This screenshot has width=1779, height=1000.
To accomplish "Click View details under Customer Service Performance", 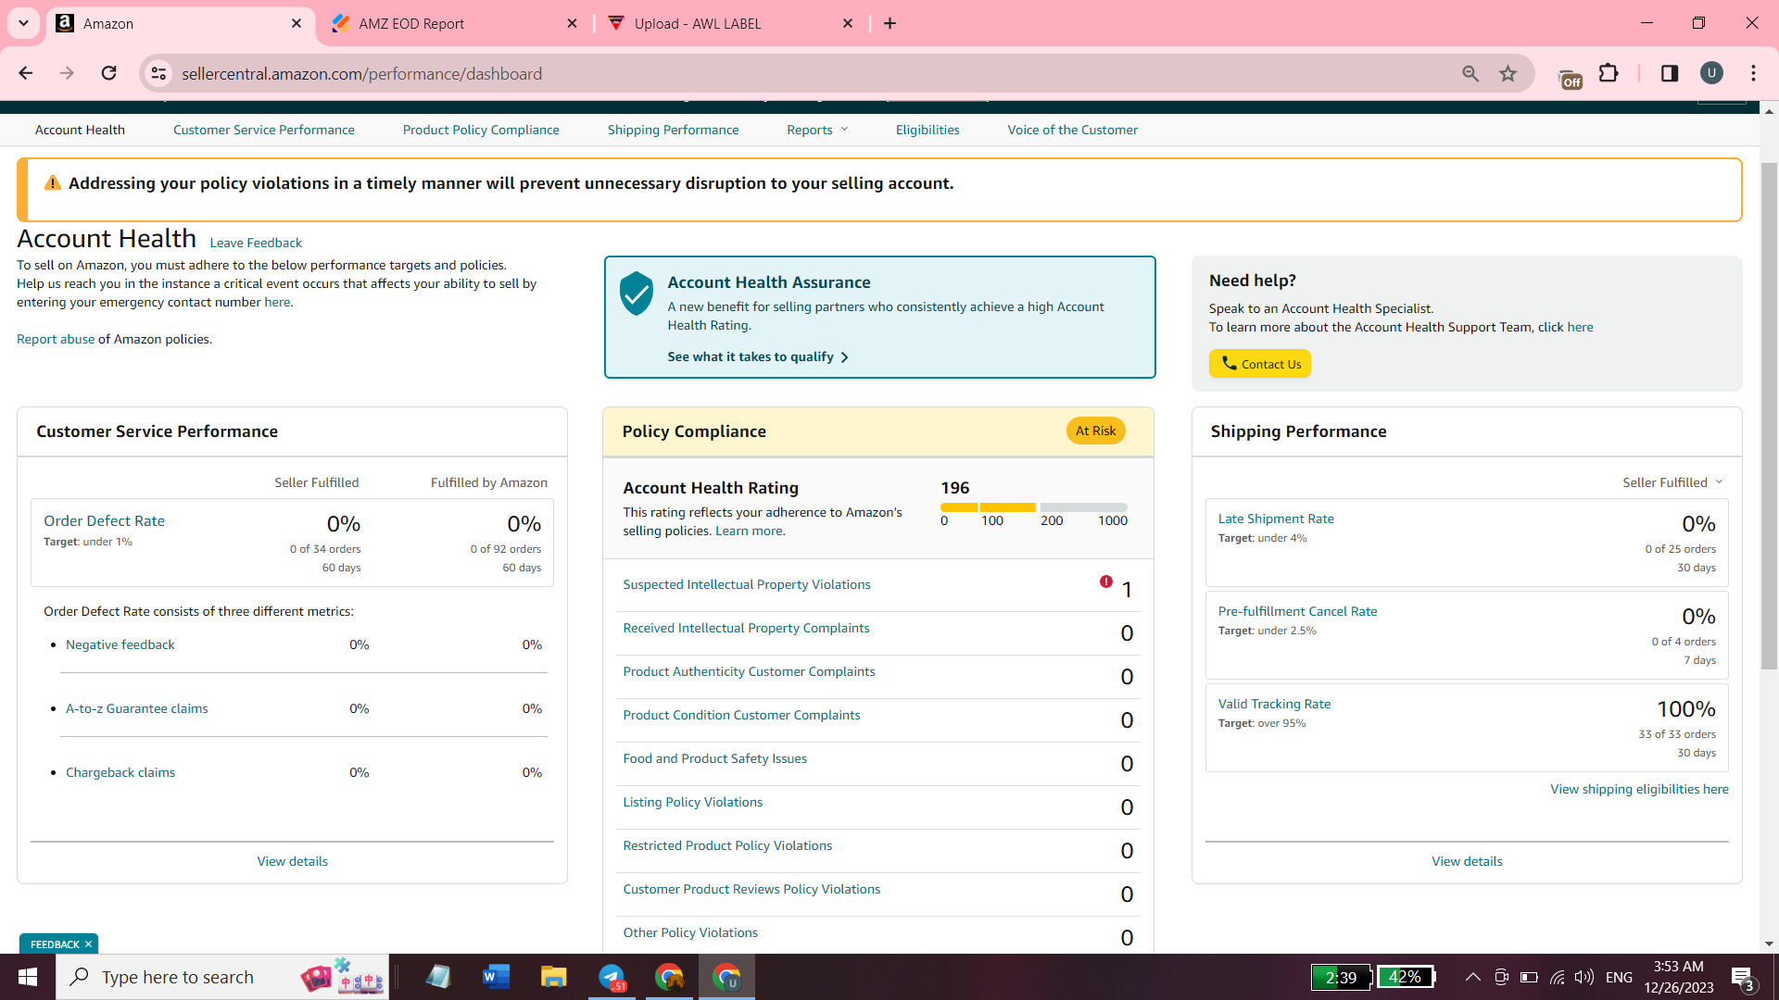I will [x=293, y=861].
